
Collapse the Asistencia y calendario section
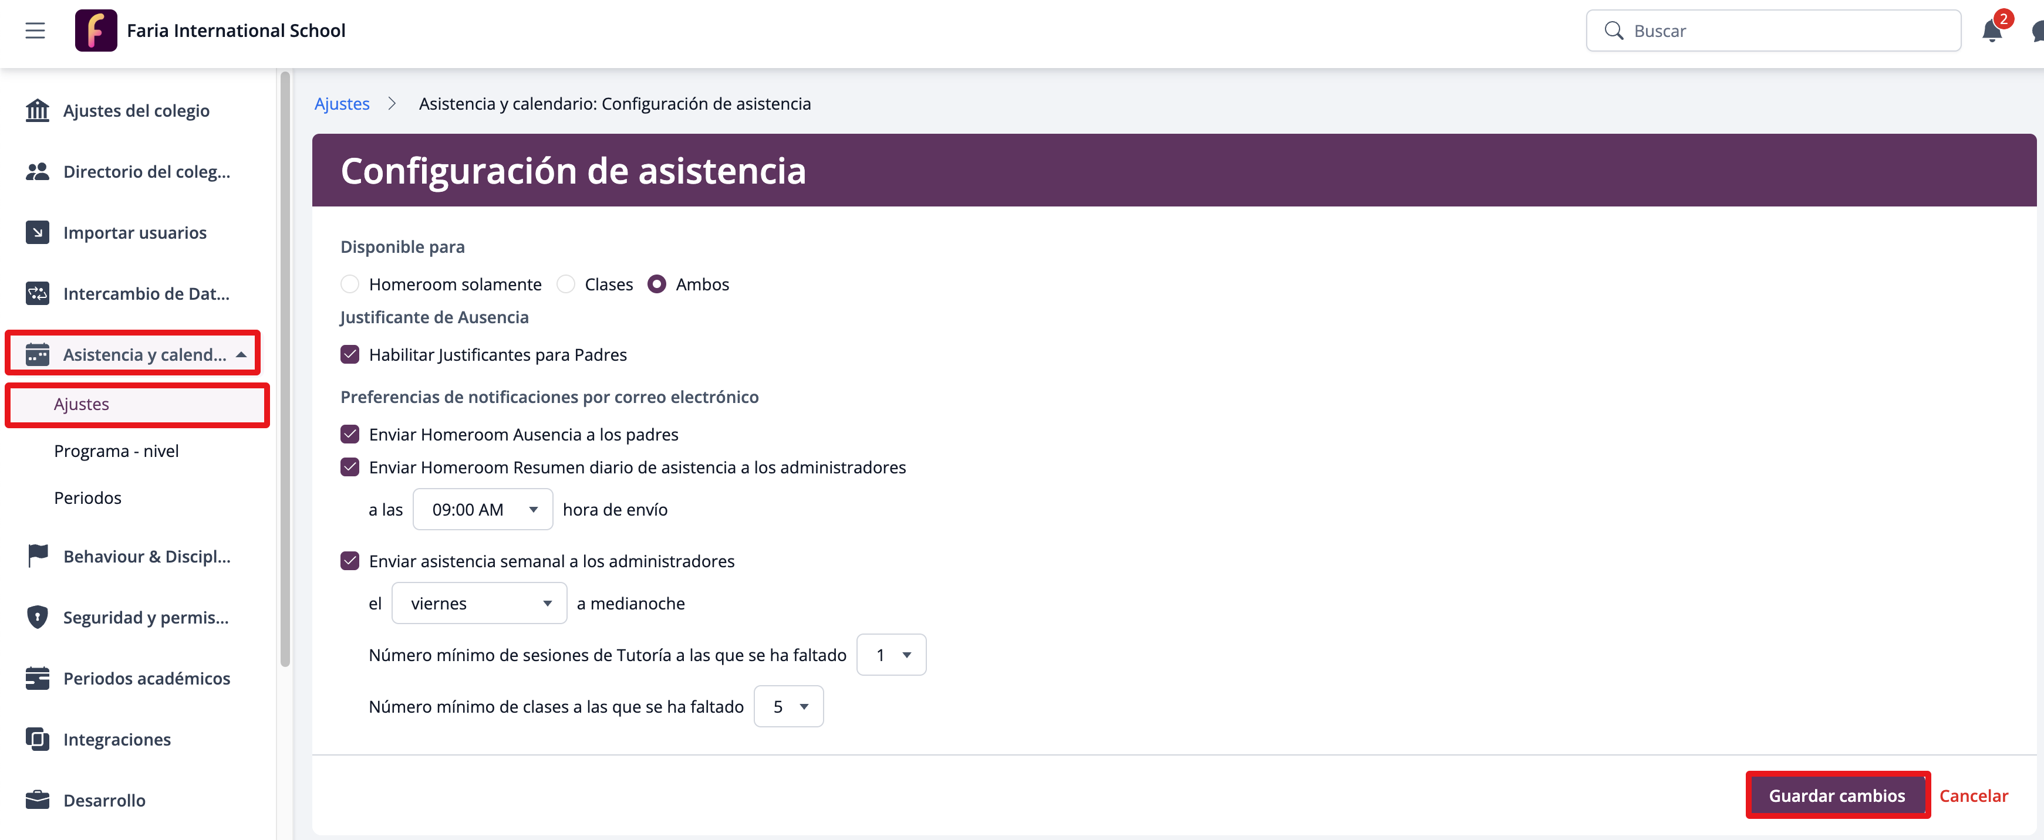click(241, 354)
